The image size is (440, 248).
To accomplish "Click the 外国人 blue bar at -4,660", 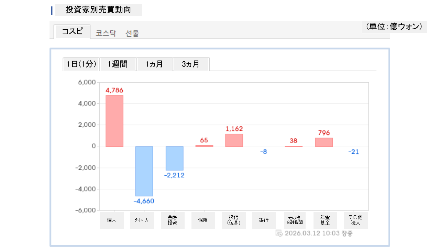I will (144, 171).
